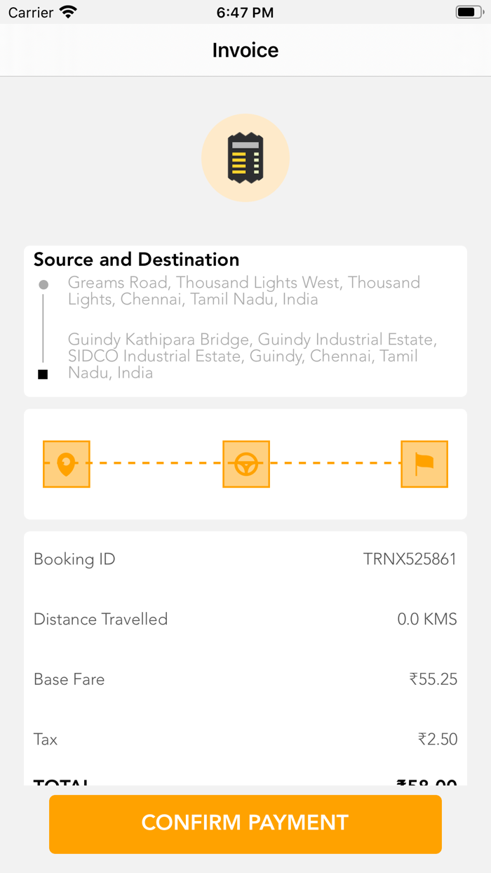This screenshot has width=491, height=873.
Task: Click the Invoice title in header
Action: pyautogui.click(x=245, y=51)
